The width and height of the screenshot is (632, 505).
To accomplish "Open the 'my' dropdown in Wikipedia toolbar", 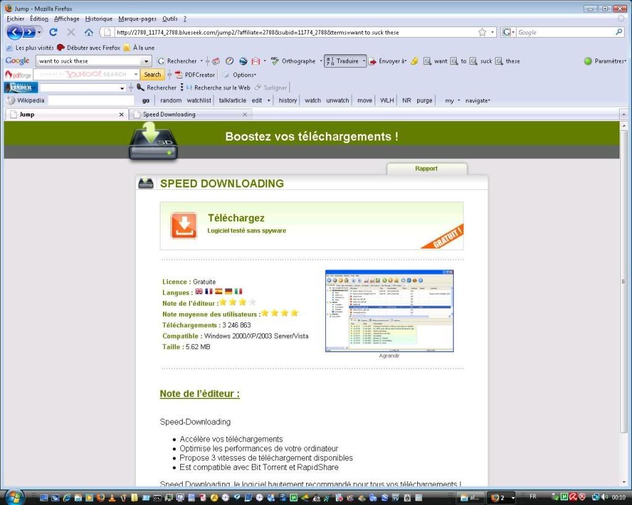I will point(452,101).
